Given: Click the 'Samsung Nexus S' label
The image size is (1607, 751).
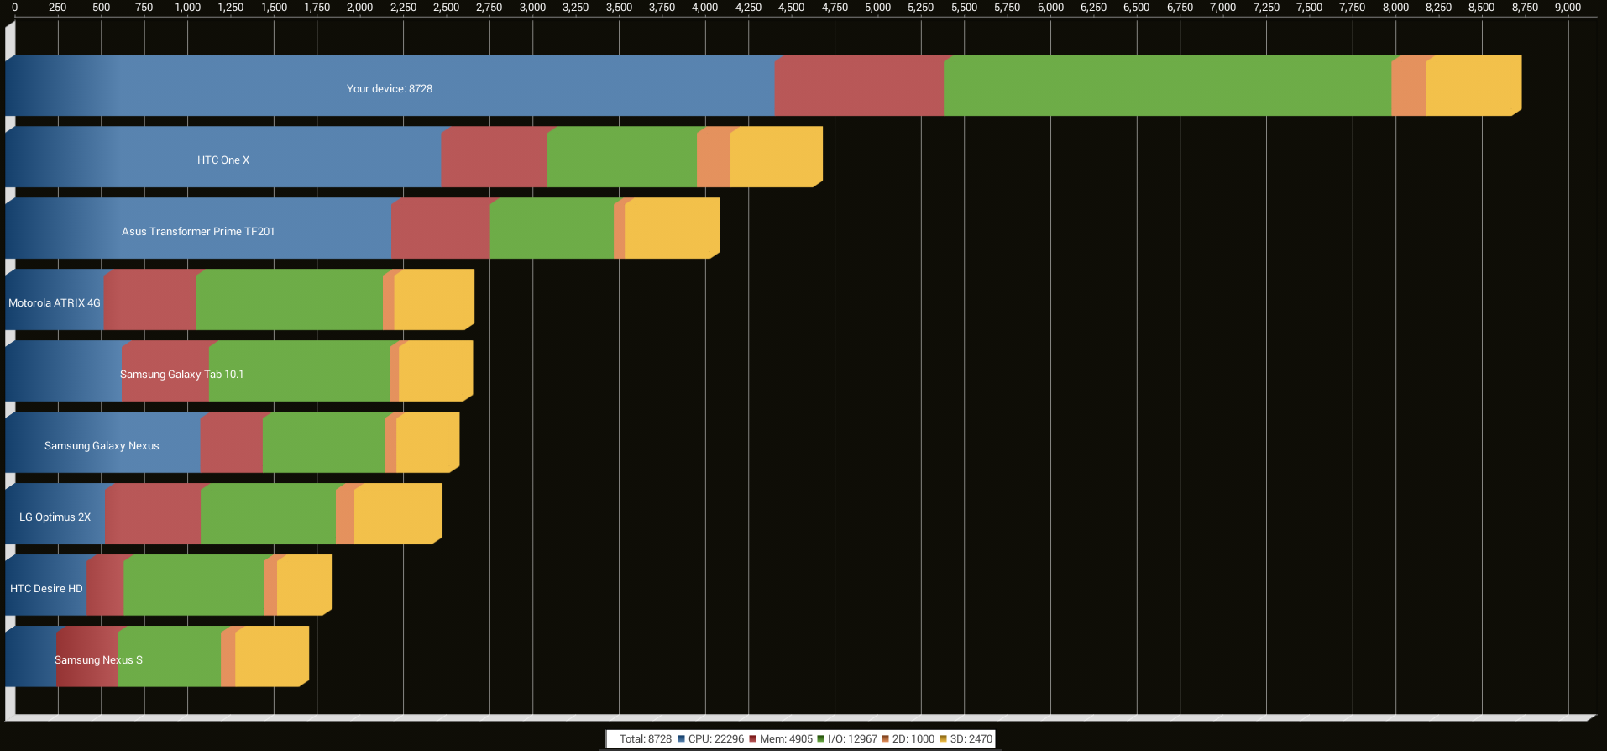Looking at the screenshot, I should pos(98,659).
